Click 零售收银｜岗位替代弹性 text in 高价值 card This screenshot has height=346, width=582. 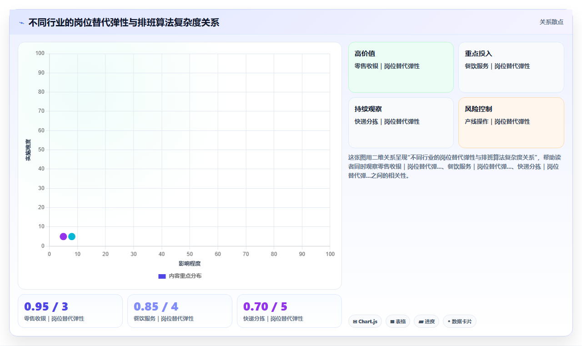tap(387, 66)
